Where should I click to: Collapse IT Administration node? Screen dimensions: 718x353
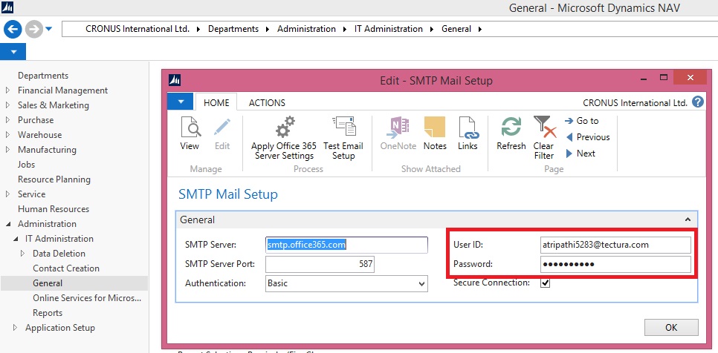point(16,239)
